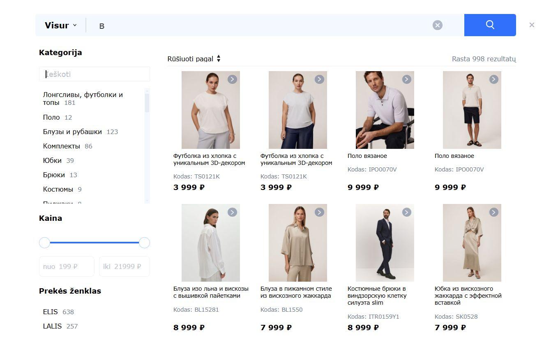
Task: Click arrow icon on first Футболка из хлопка image
Action: coord(232,79)
